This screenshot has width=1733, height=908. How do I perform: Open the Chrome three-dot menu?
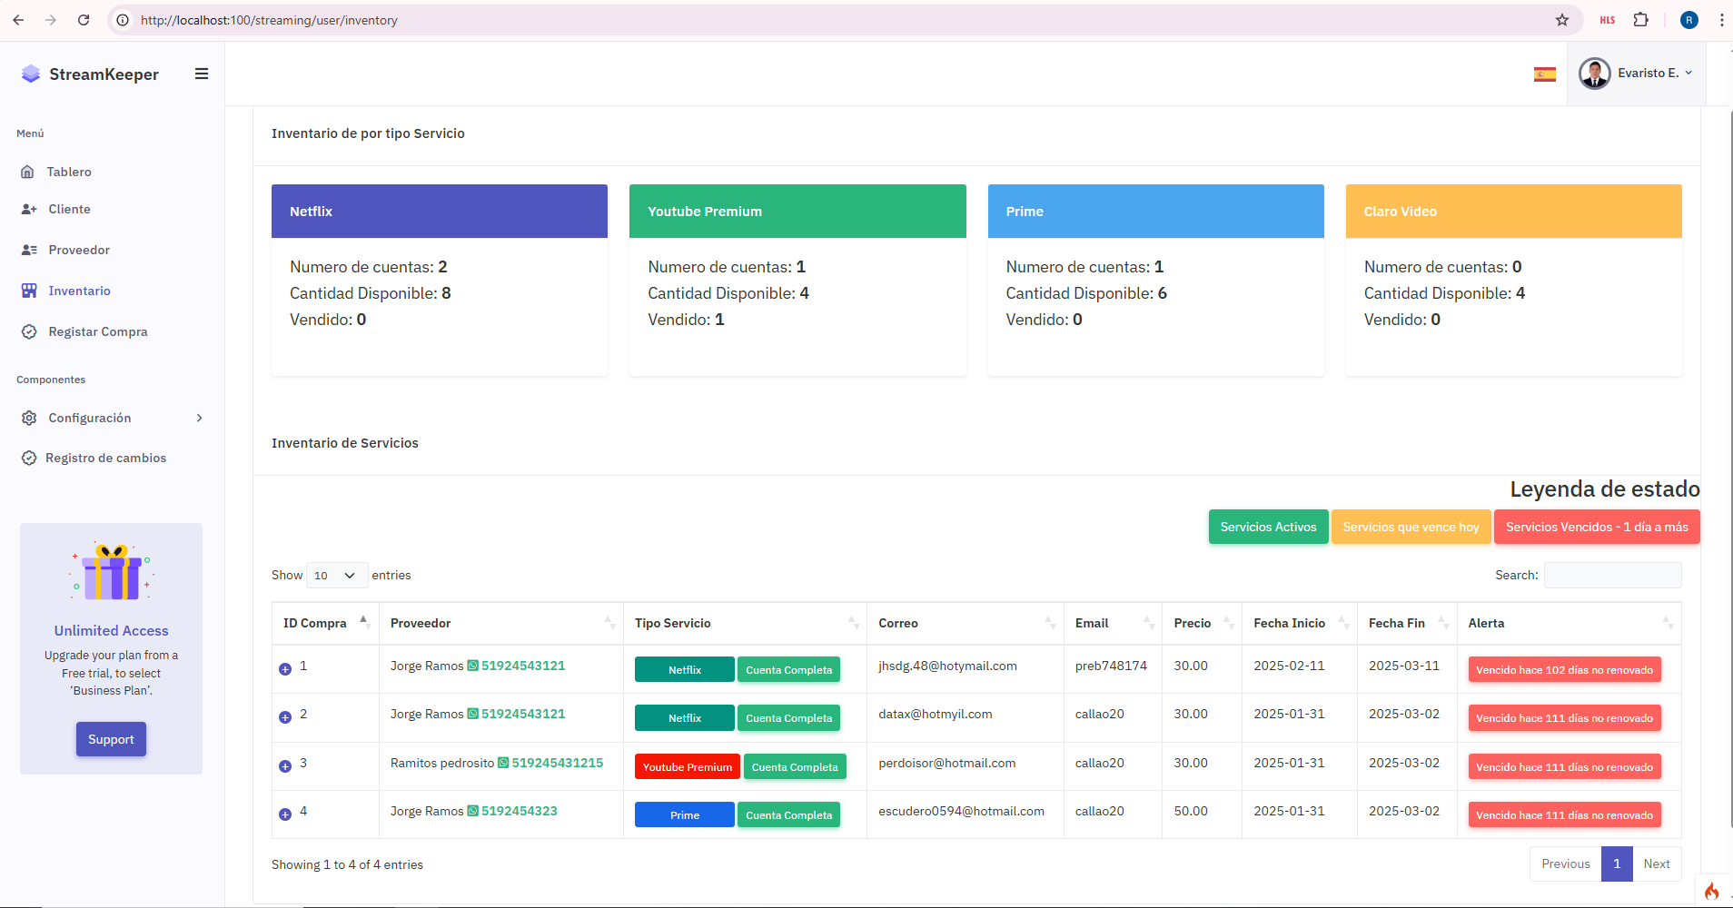click(1721, 19)
